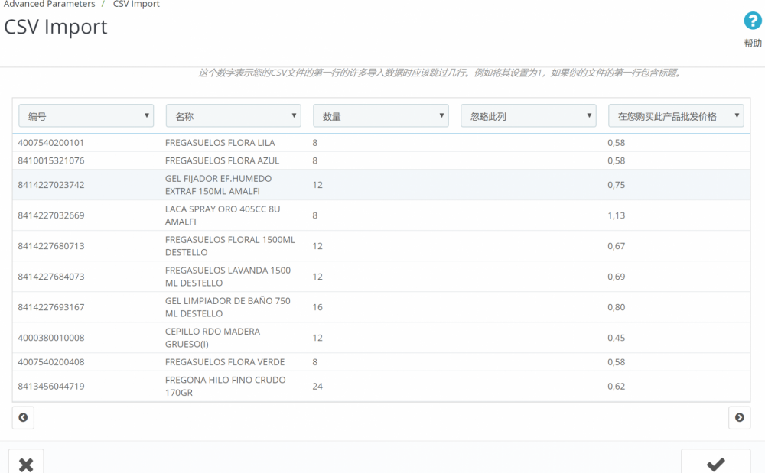This screenshot has height=473, width=765.
Task: Click quantity 16 in GEL LIMPIADOR row
Action: click(x=317, y=307)
